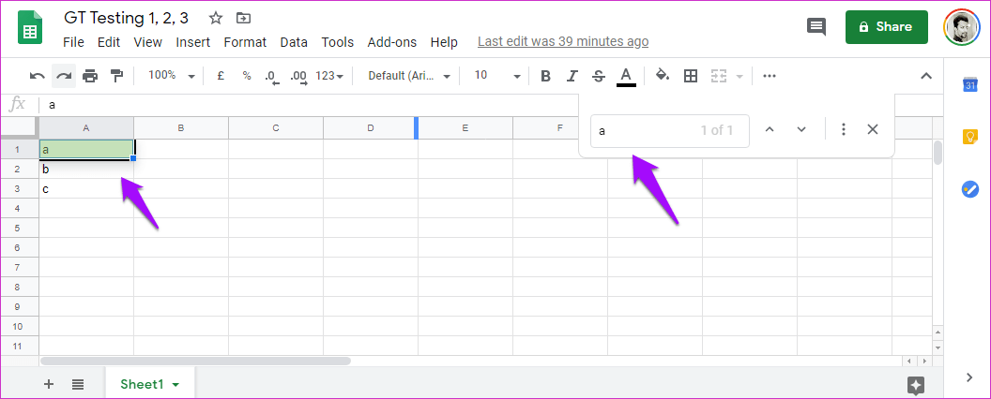
Task: Decrease decimal places icon
Action: (x=272, y=76)
